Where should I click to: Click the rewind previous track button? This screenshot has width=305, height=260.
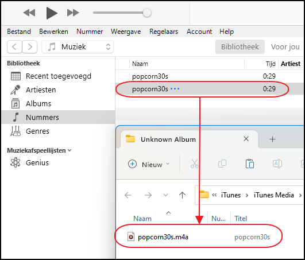tap(29, 13)
